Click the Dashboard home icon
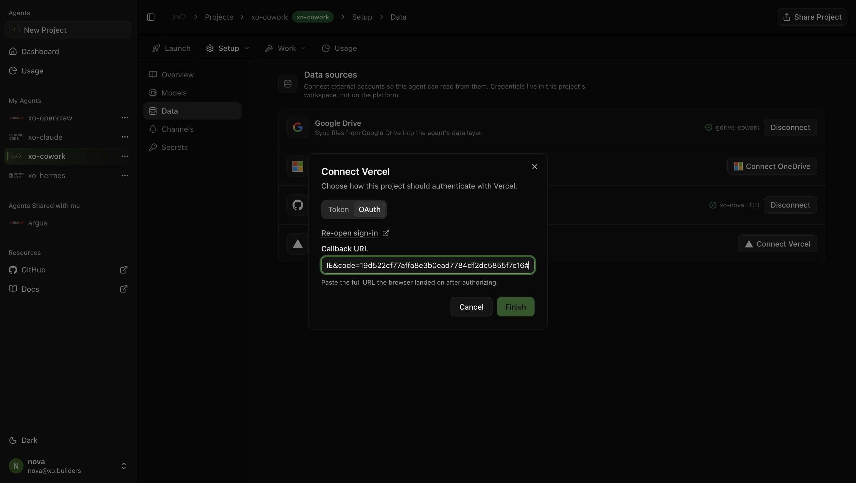 13,51
